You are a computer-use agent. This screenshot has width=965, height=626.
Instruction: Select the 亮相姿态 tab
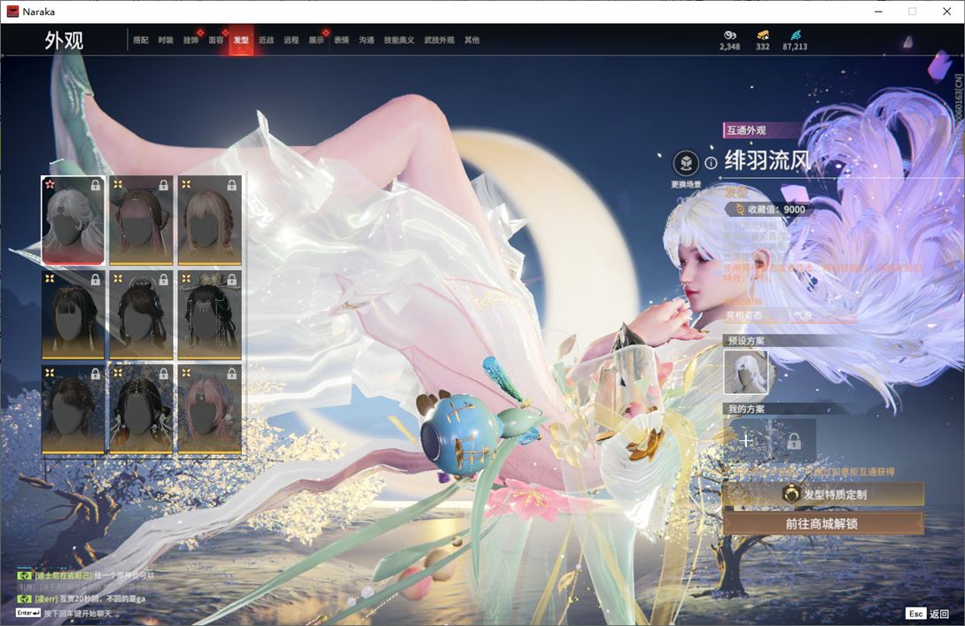pyautogui.click(x=743, y=315)
